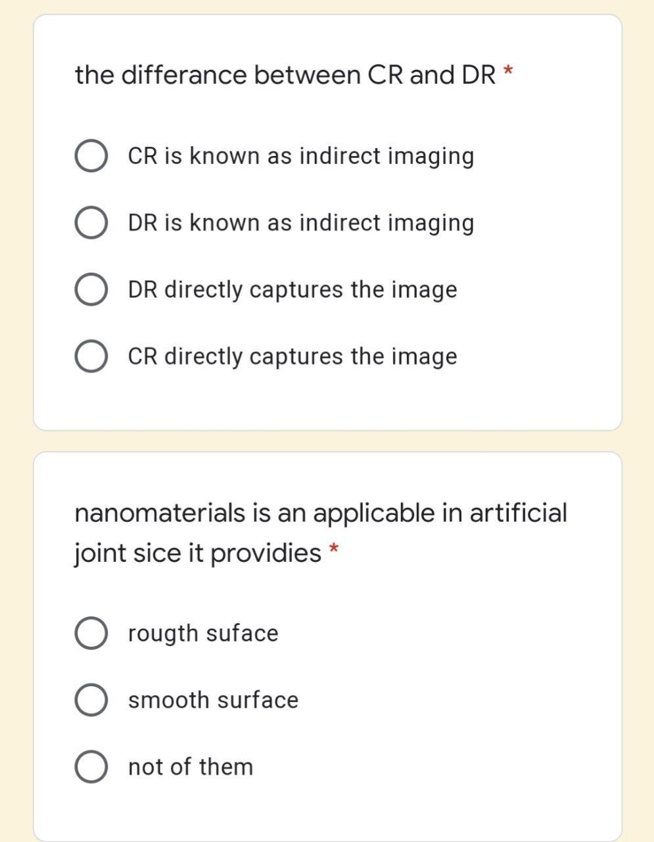Select the 'DR is known as indirect imaging' option

click(301, 222)
